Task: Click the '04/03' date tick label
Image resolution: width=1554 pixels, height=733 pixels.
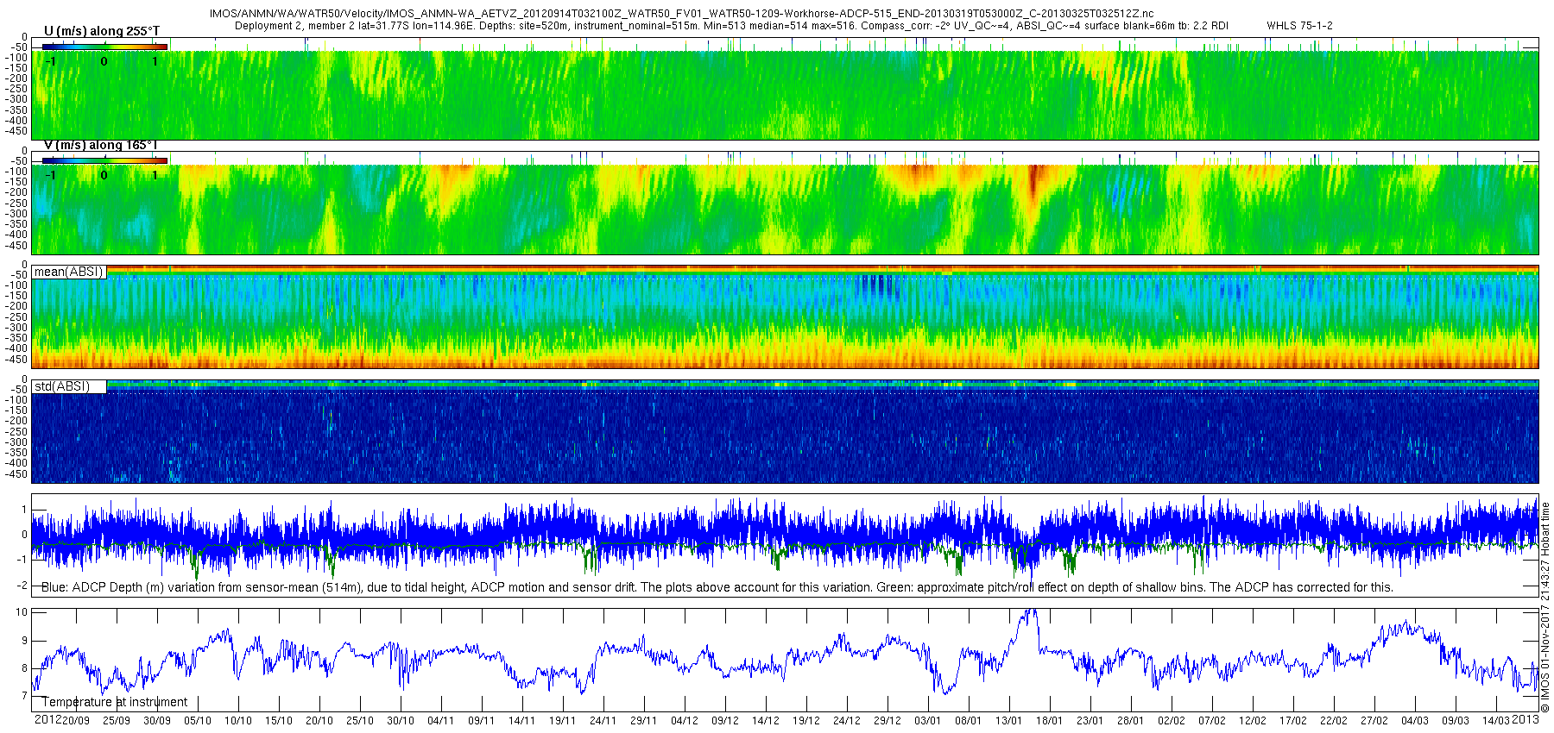Action: coord(1415,721)
